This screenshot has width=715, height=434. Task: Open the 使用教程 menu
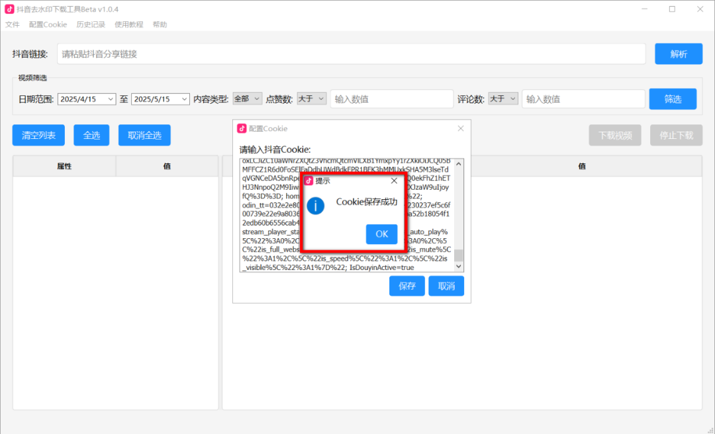(x=129, y=24)
